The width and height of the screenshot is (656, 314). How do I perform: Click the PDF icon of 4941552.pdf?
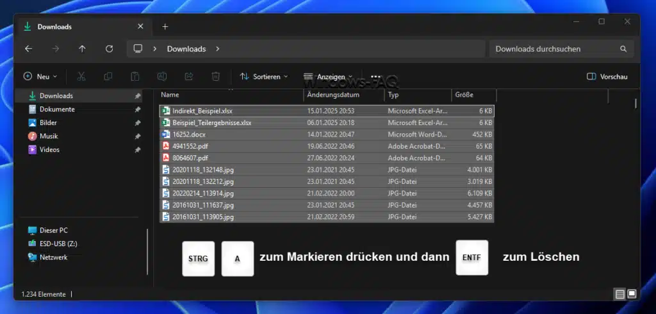tap(166, 146)
